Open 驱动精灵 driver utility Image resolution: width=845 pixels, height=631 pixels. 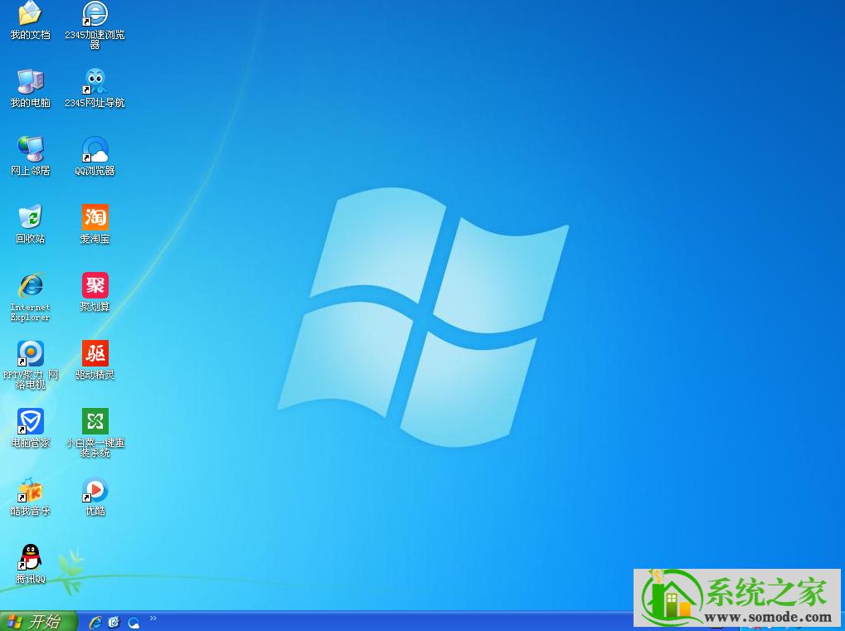point(94,352)
